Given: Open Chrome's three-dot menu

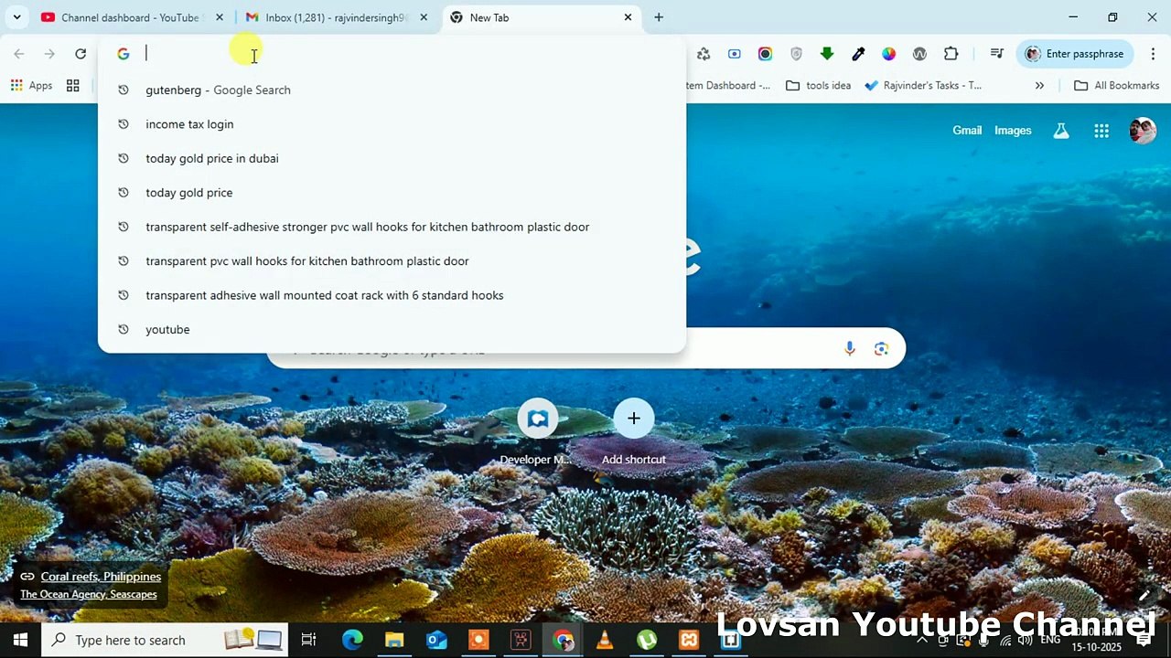Looking at the screenshot, I should (1152, 54).
